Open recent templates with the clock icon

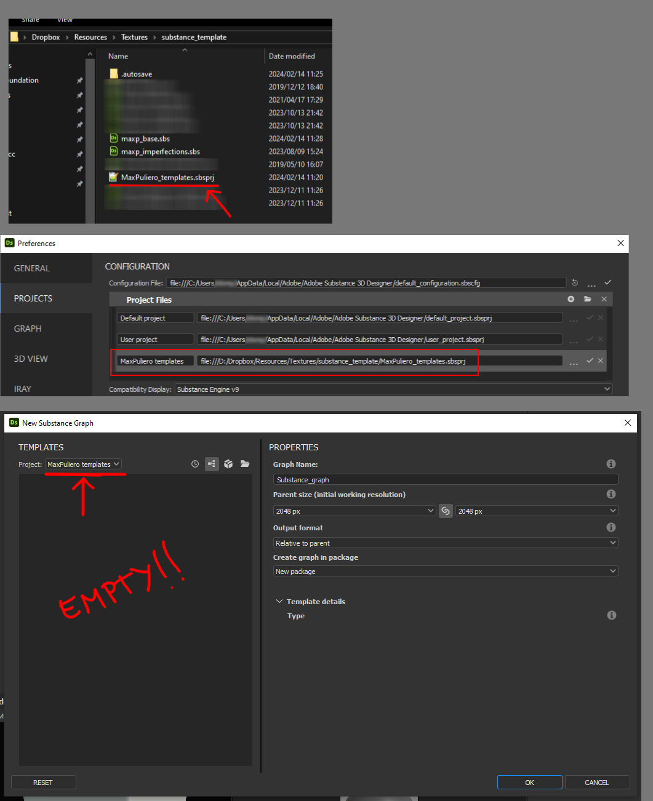tap(194, 464)
